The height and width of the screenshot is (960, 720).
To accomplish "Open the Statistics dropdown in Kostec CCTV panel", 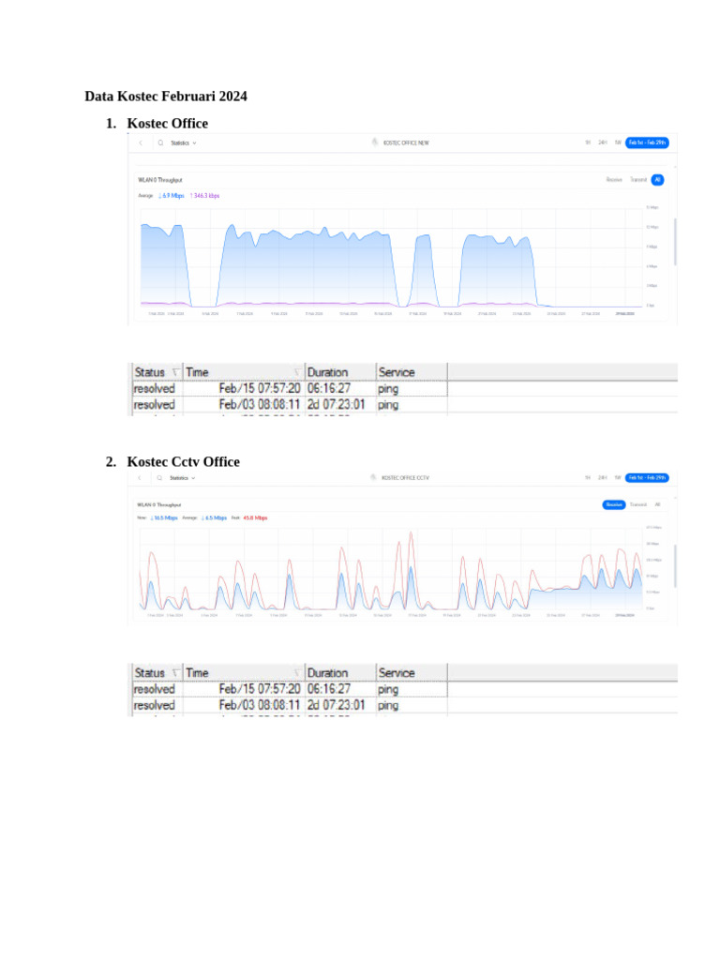I will click(183, 477).
